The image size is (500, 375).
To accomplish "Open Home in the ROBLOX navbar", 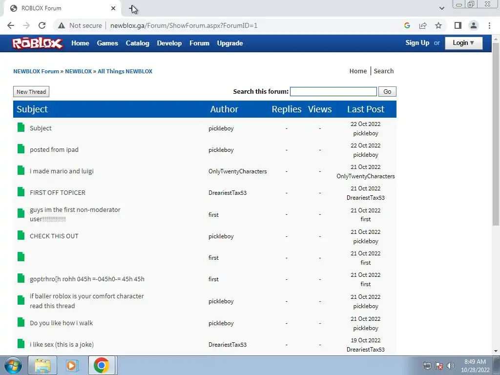I will click(80, 43).
